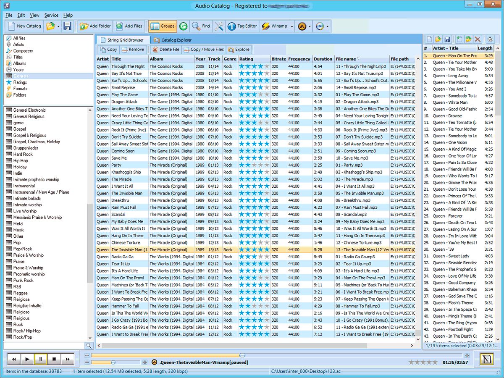Select Artists in the groups tree

18,45
